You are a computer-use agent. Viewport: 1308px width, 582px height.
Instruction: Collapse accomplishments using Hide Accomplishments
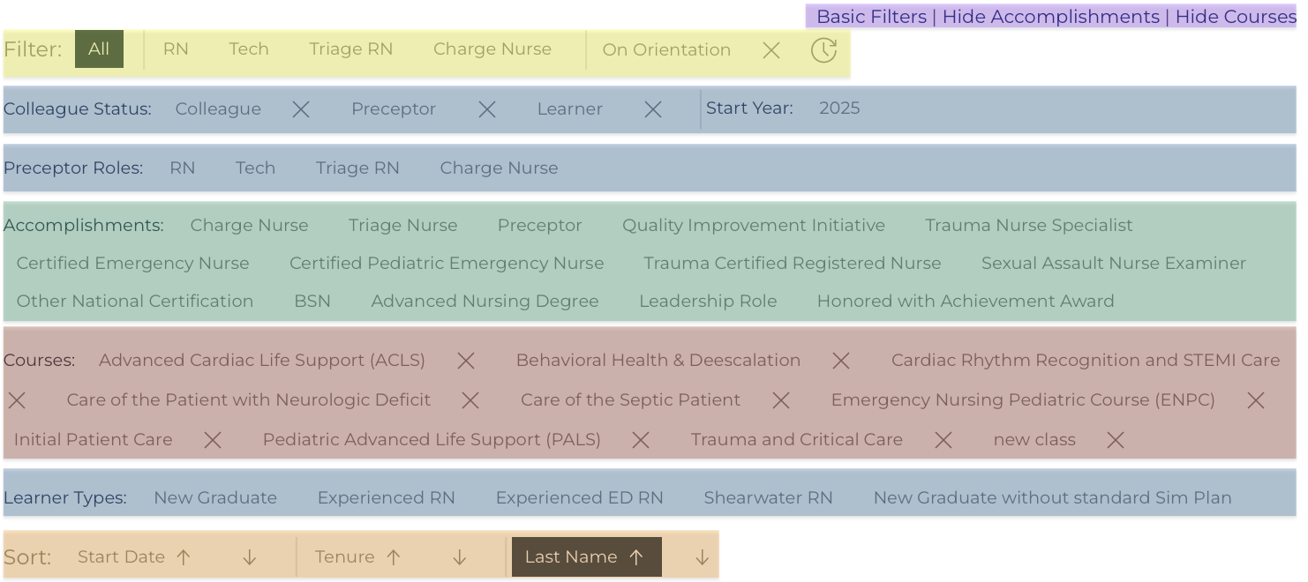coord(1051,17)
